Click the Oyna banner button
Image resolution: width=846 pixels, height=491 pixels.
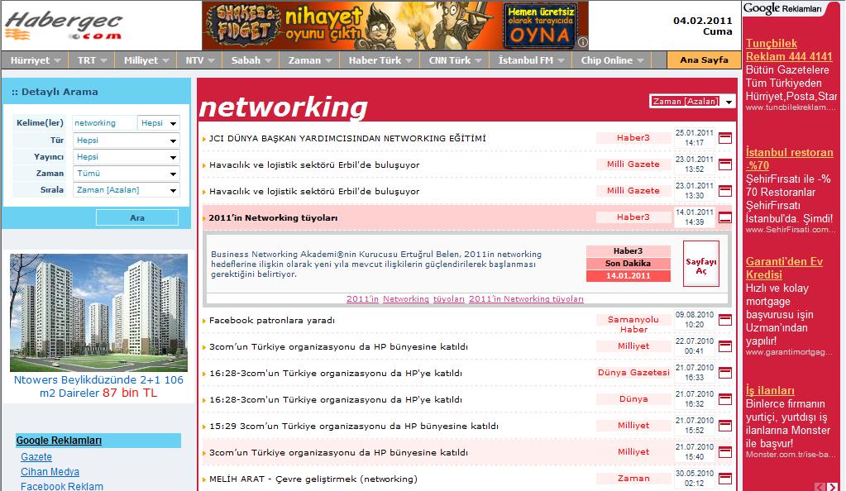540,26
